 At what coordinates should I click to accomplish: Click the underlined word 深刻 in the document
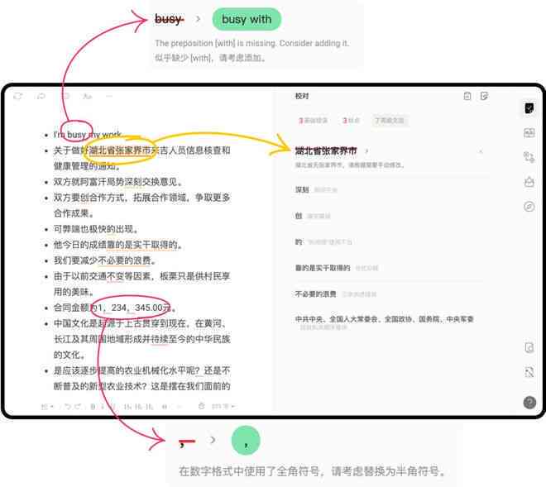tap(133, 182)
